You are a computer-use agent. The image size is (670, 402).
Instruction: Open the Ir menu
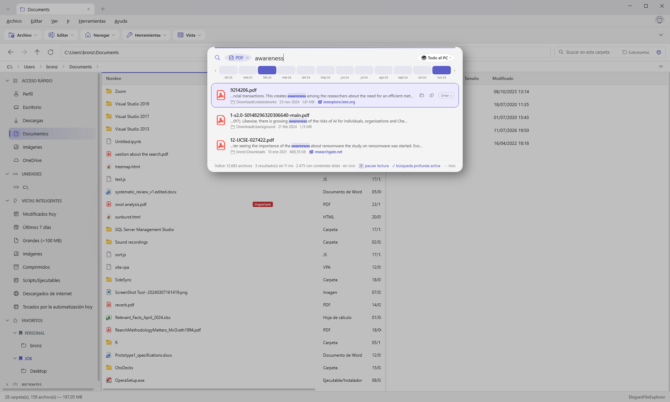pos(68,21)
